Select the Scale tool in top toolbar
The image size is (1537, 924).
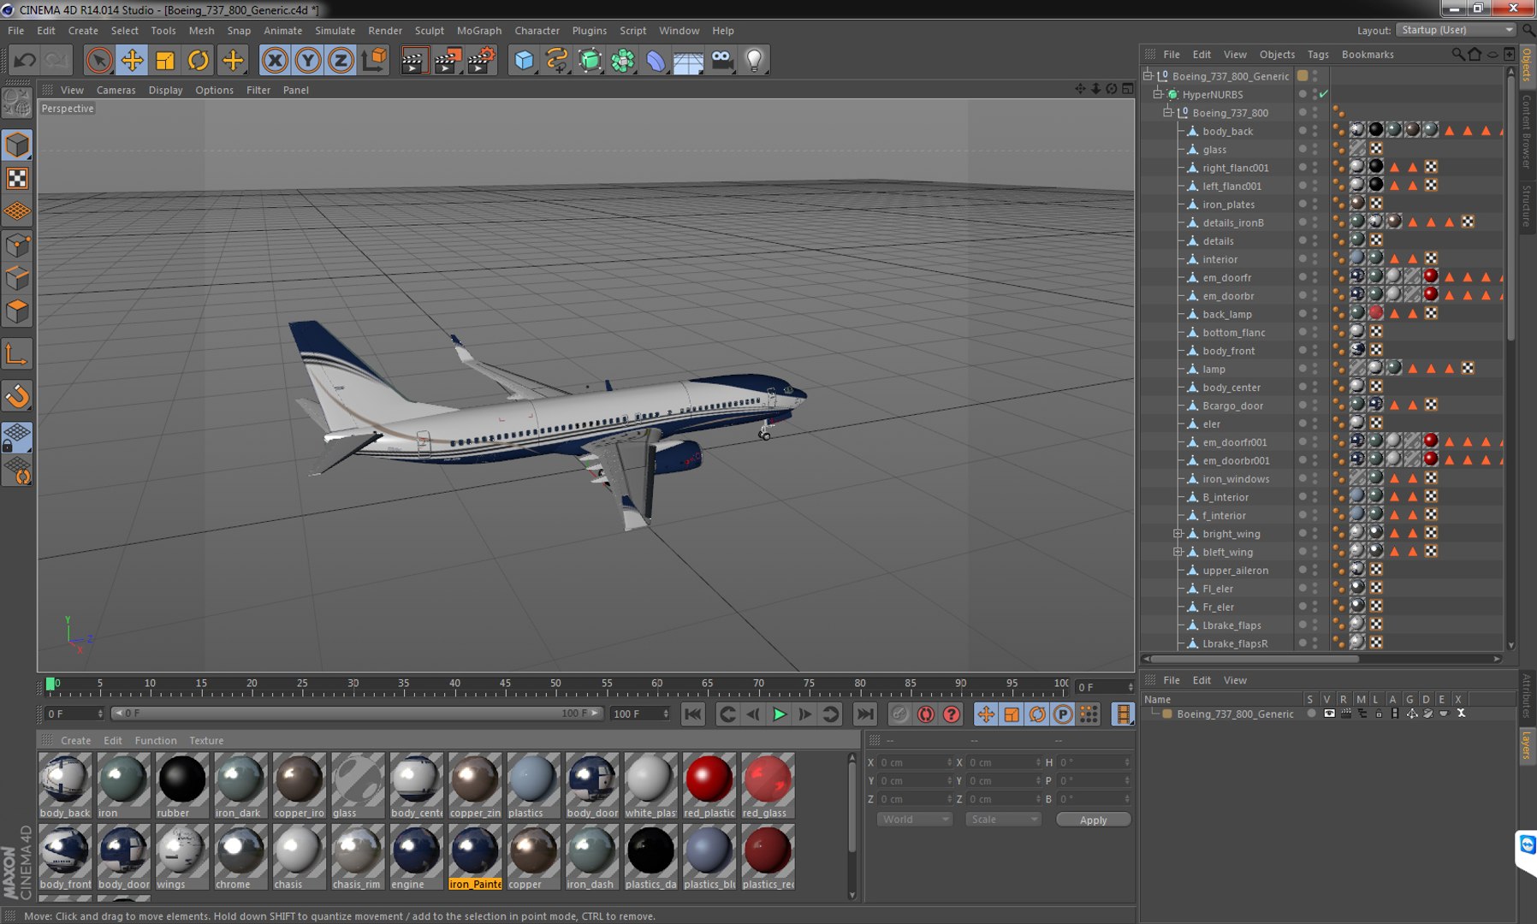pos(165,60)
